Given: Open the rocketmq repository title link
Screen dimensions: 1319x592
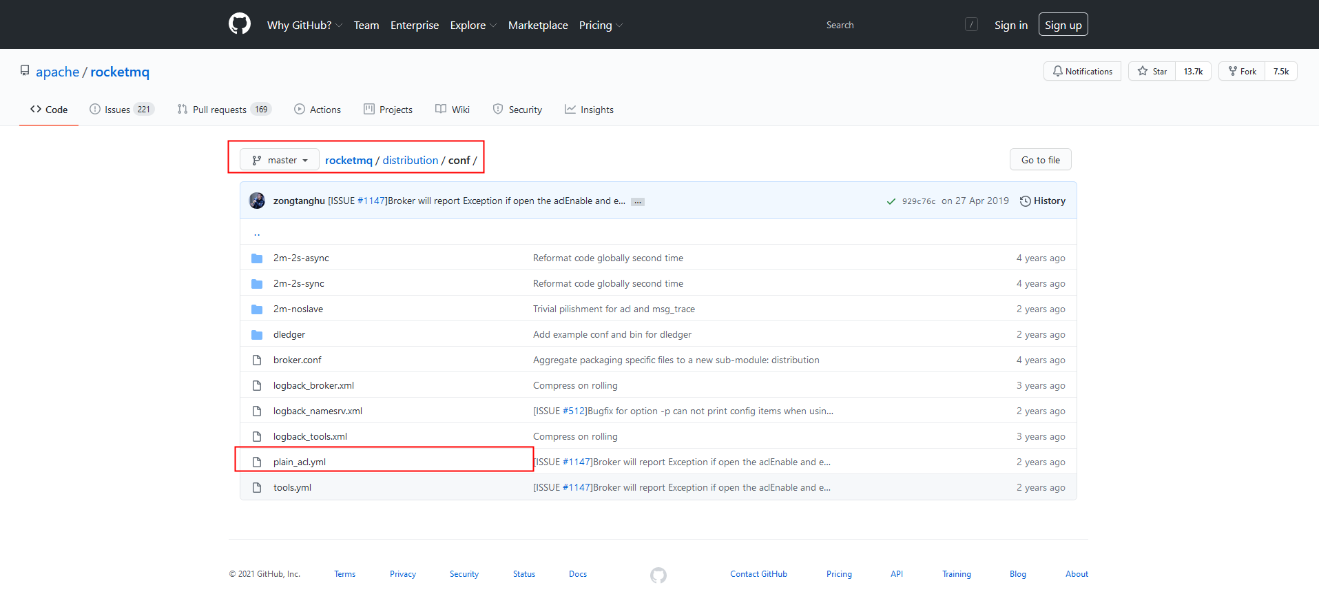Looking at the screenshot, I should (x=120, y=72).
